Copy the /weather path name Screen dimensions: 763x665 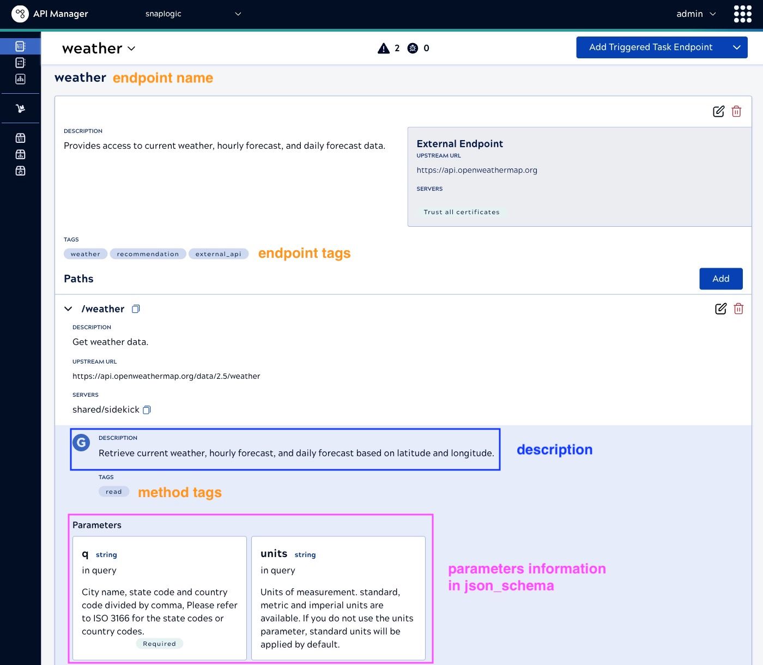pyautogui.click(x=136, y=309)
